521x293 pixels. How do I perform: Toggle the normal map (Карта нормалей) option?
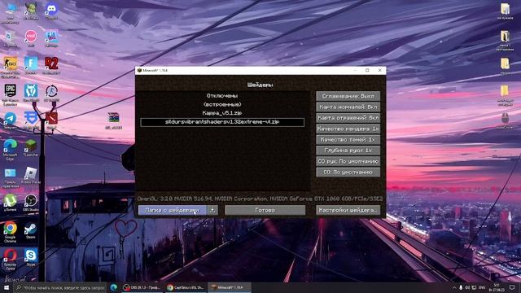348,107
